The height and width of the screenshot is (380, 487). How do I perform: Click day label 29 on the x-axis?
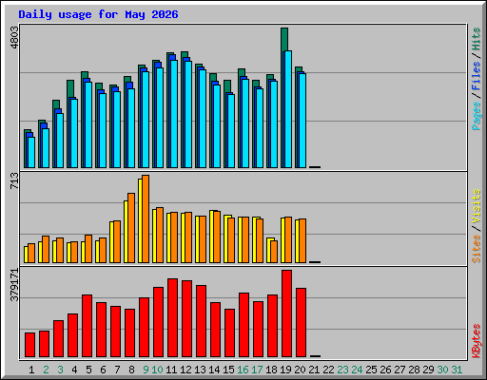428,370
